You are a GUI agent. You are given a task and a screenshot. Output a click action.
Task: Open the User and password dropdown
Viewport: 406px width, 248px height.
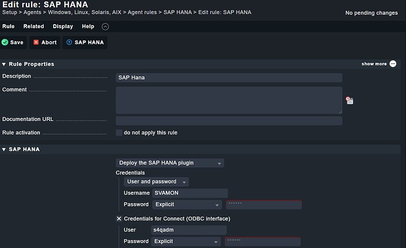tap(156, 182)
